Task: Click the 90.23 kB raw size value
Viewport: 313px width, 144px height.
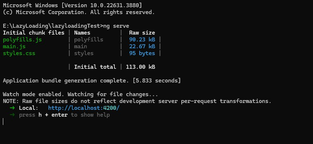Action: [142, 40]
